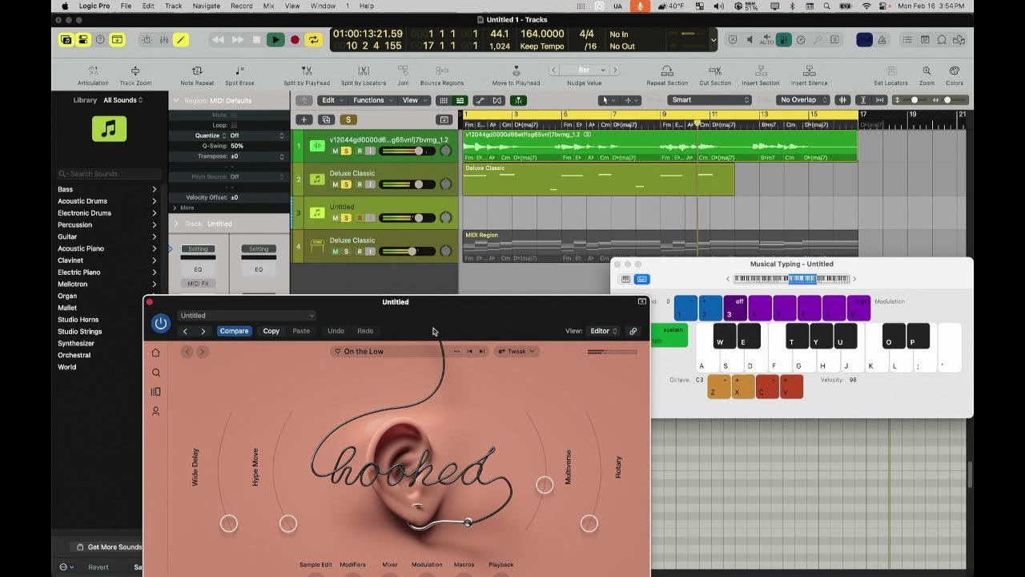Adjust the Wide Delay knob in Hooked
The image size is (1025, 577).
click(x=229, y=523)
